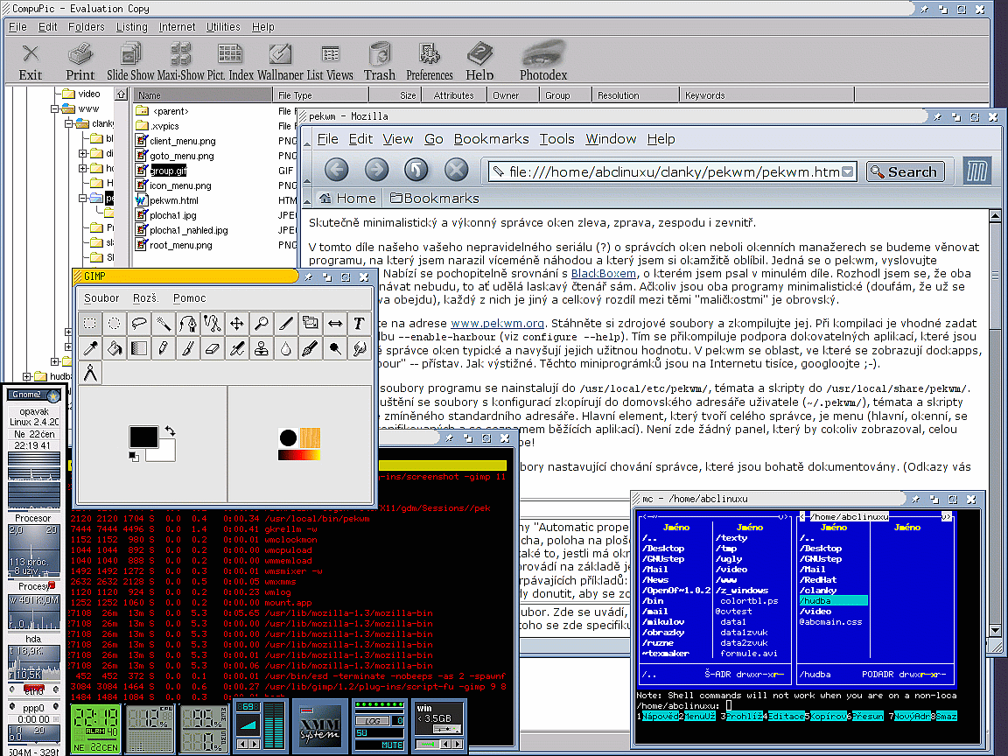
Task: Open Mozilla Bookmarks menu
Action: click(491, 139)
